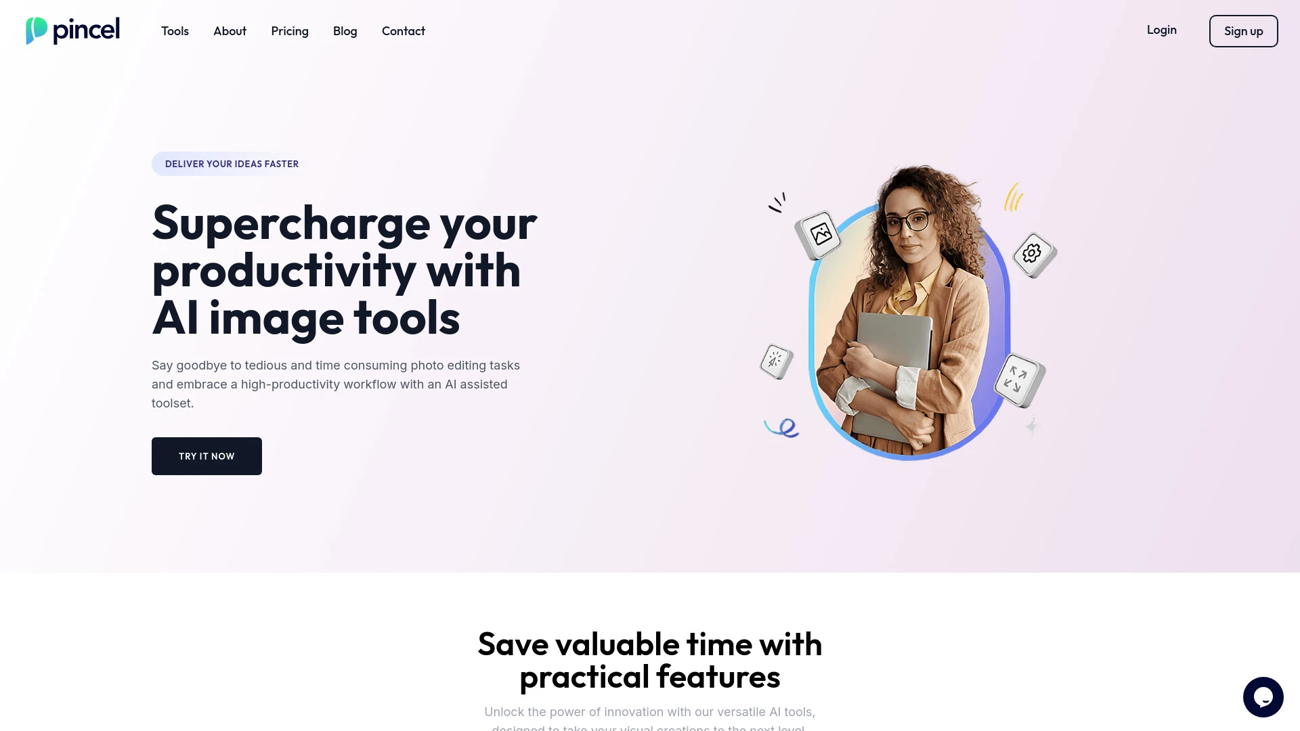Open the Pricing dropdown section

(290, 30)
